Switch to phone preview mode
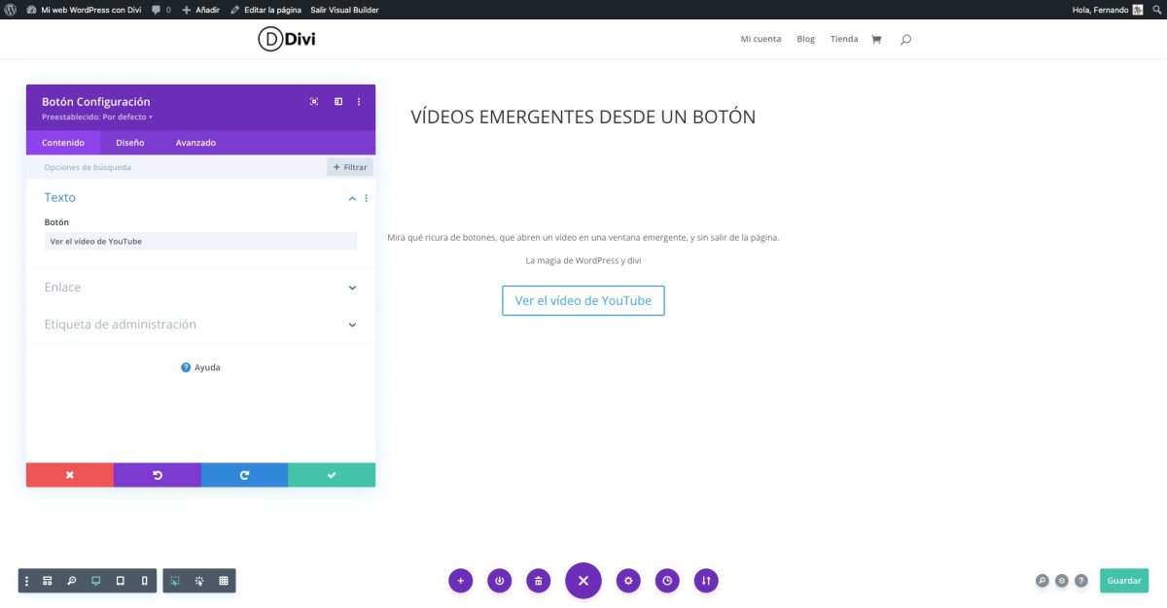The width and height of the screenshot is (1167, 608). (x=143, y=580)
